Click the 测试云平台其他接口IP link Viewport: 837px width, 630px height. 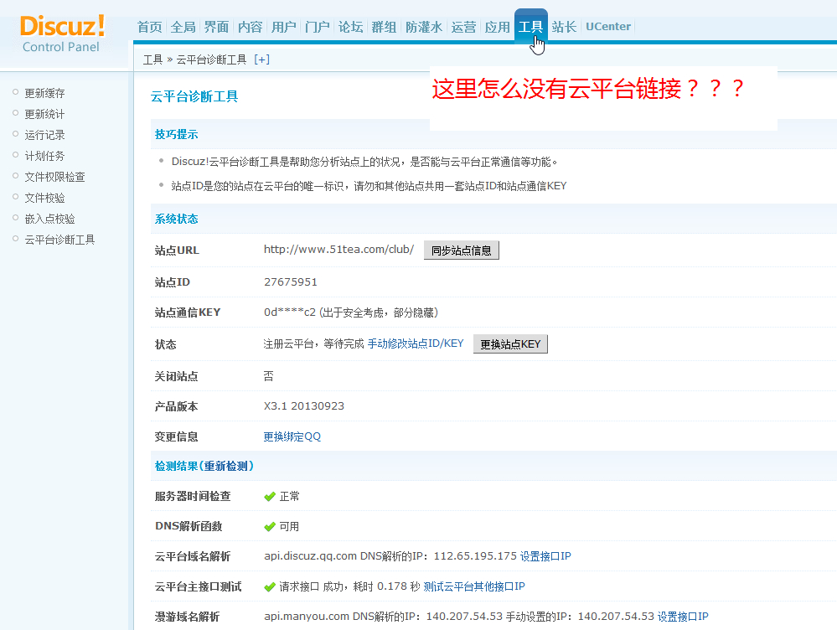(x=474, y=586)
